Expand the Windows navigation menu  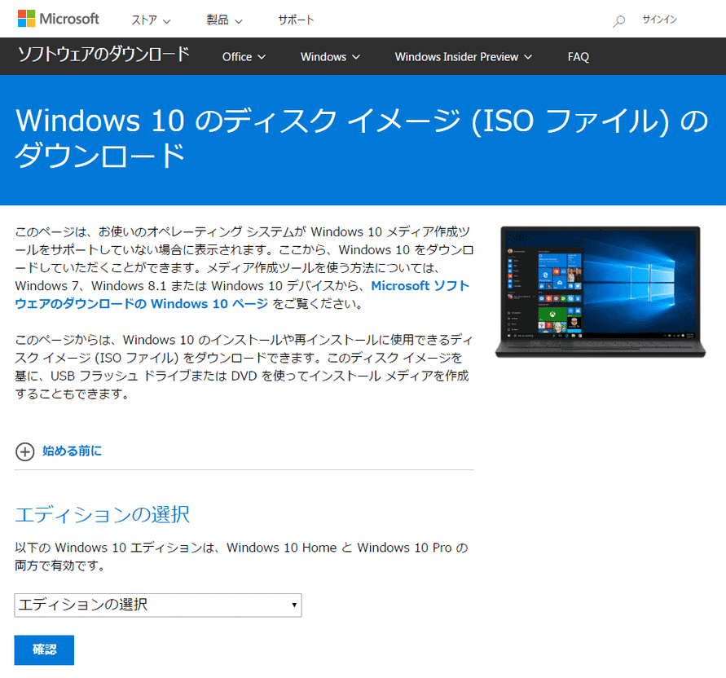pos(330,57)
